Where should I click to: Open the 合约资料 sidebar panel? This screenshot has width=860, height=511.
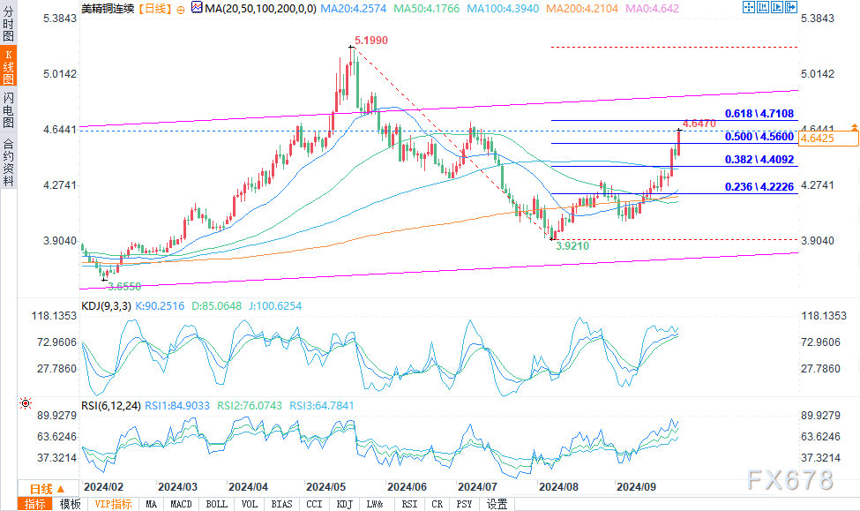point(8,161)
